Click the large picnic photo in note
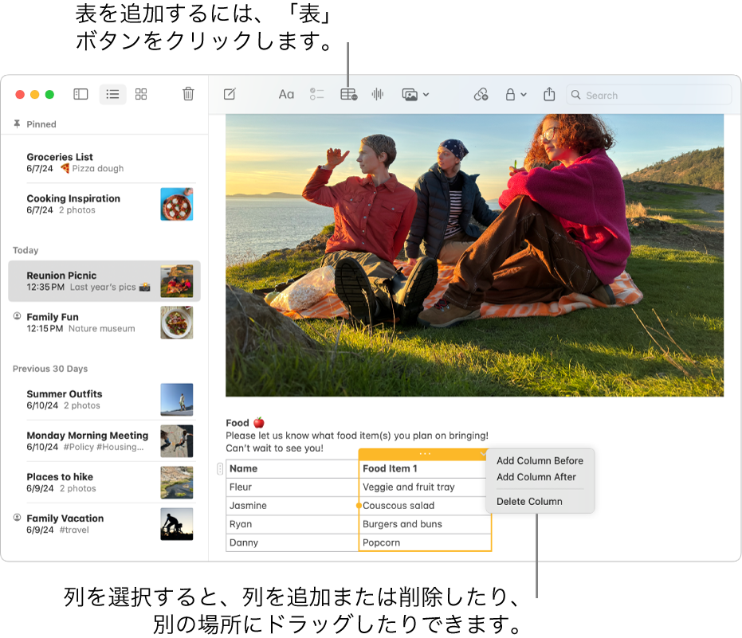 click(x=475, y=256)
